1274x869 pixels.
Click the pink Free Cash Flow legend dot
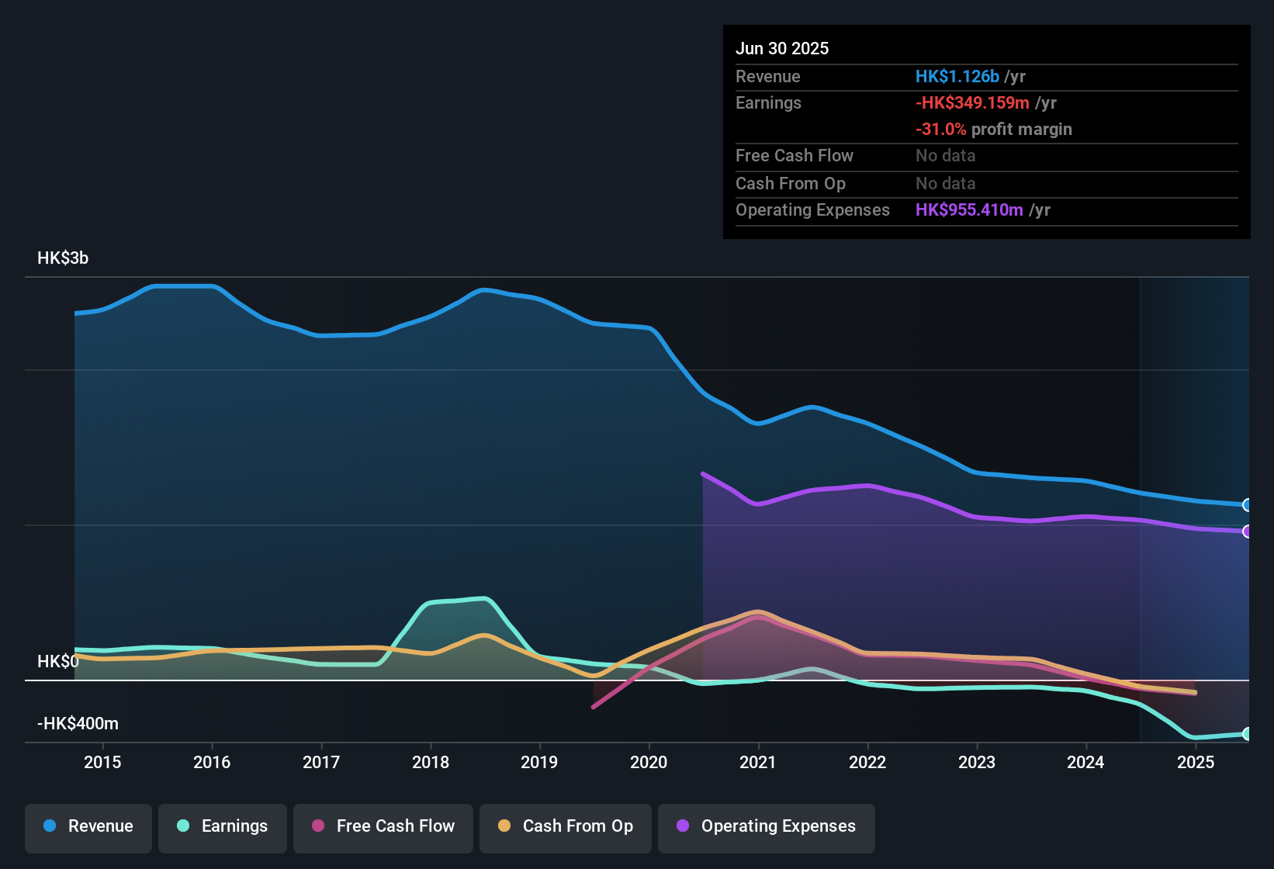point(317,826)
